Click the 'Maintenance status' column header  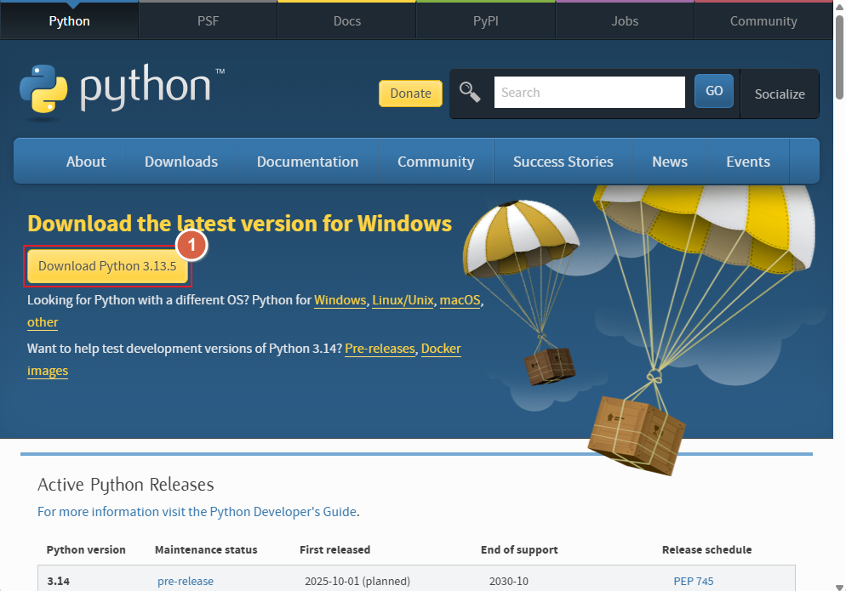click(x=206, y=549)
